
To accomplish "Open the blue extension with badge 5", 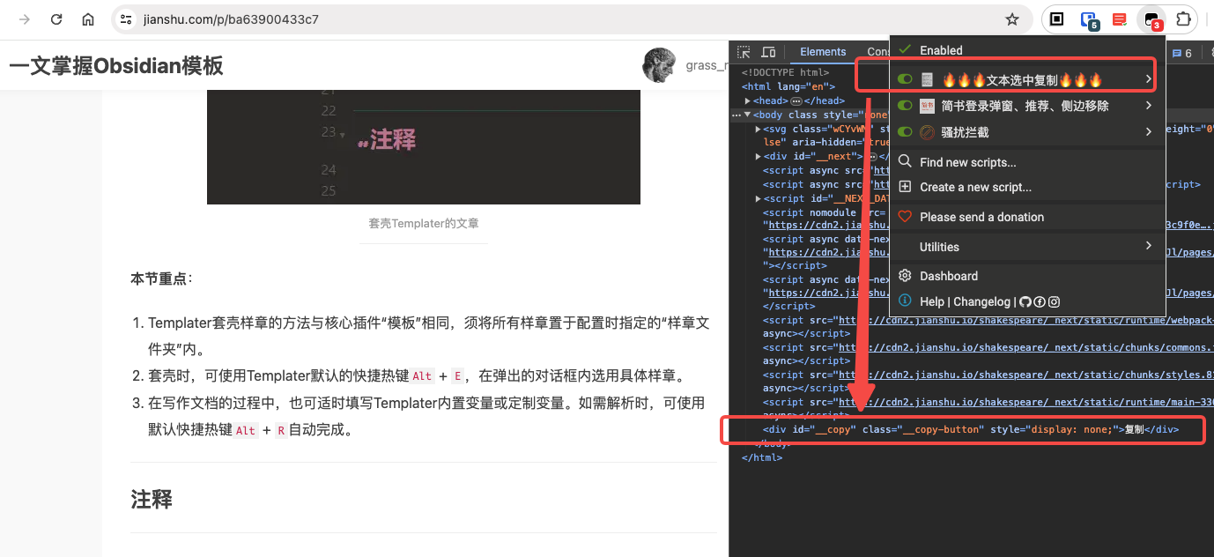I will click(1089, 19).
